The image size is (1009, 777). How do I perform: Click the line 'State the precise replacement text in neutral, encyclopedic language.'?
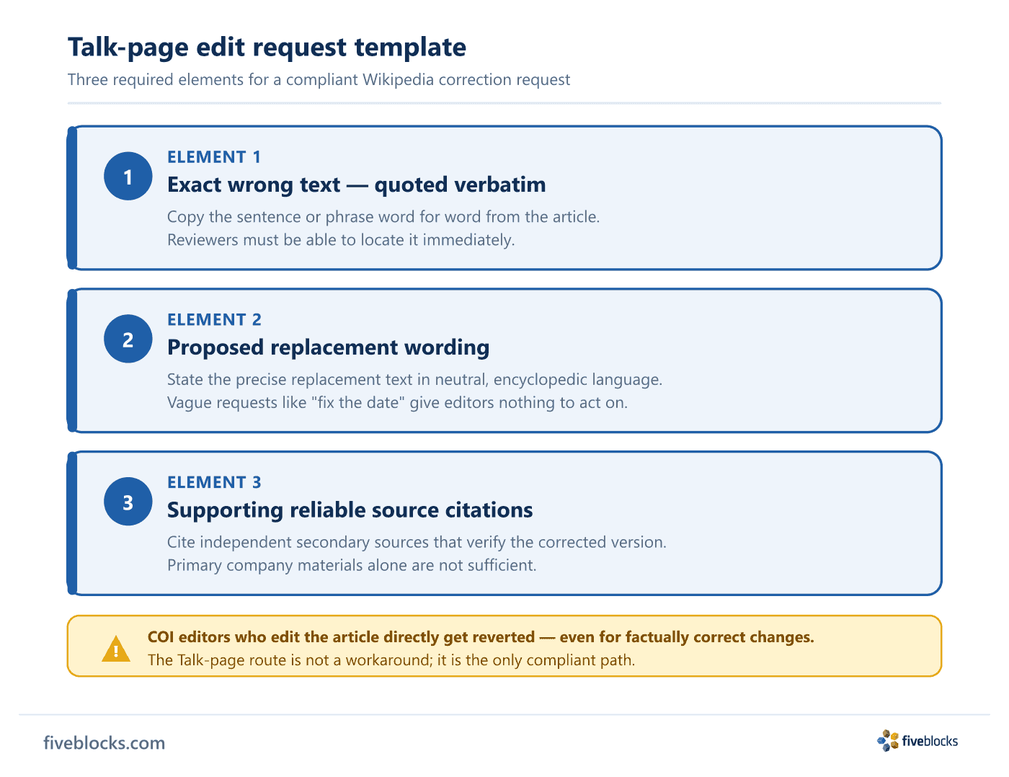[x=414, y=380]
